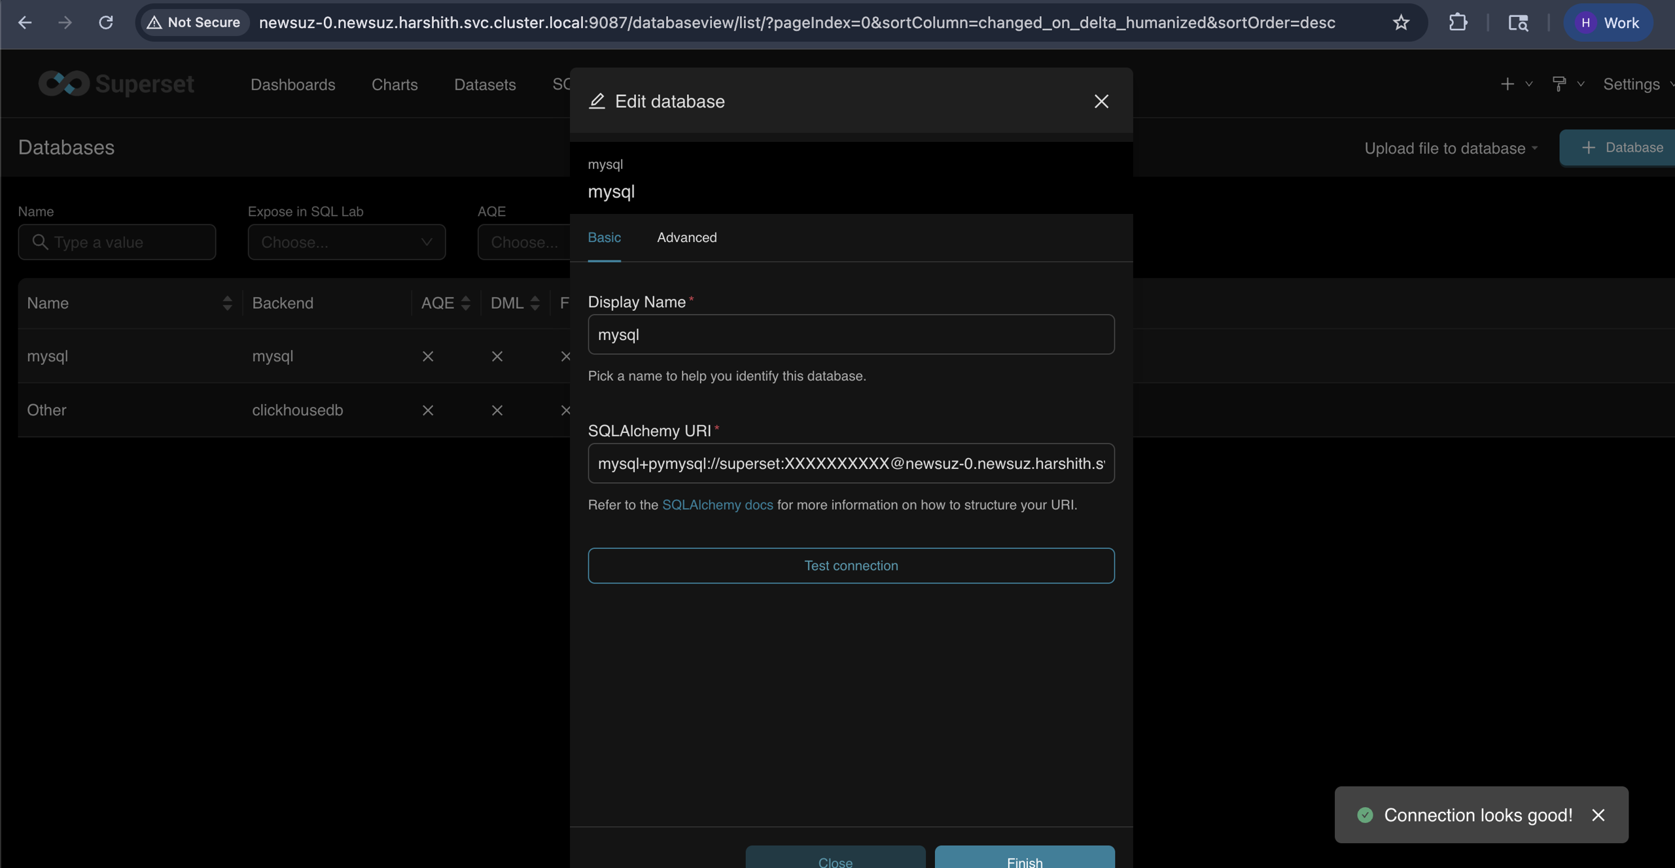Click the browser address bar URL
Screen dimensions: 1675x868
(797, 23)
